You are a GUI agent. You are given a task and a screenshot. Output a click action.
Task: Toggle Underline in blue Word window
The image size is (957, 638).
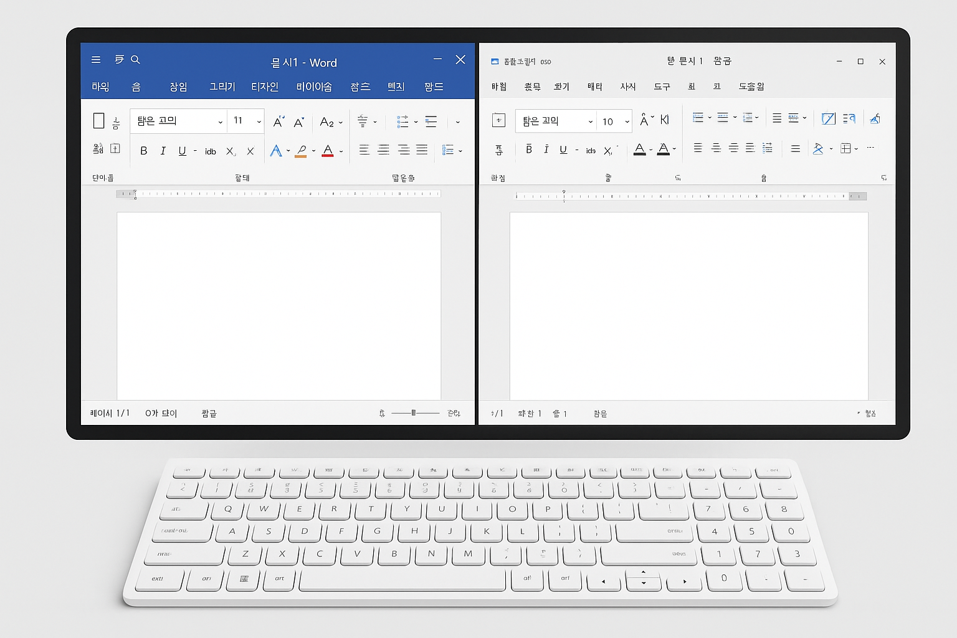tap(182, 151)
